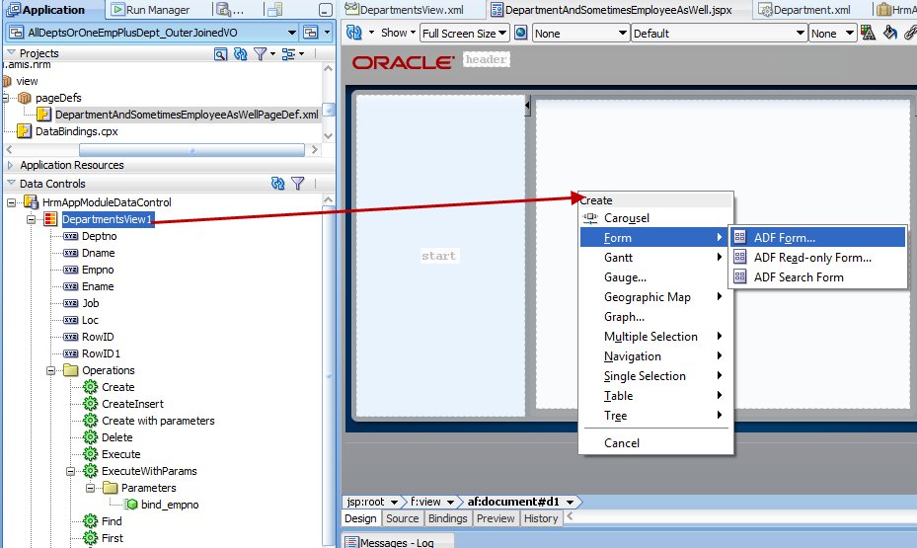
Task: Click the Carousel icon in the Create menu
Action: coord(590,218)
